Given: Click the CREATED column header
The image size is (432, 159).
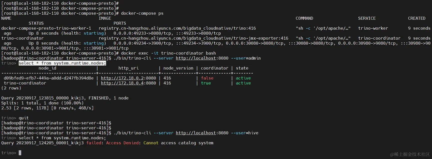Looking at the screenshot, I should click(417, 18).
